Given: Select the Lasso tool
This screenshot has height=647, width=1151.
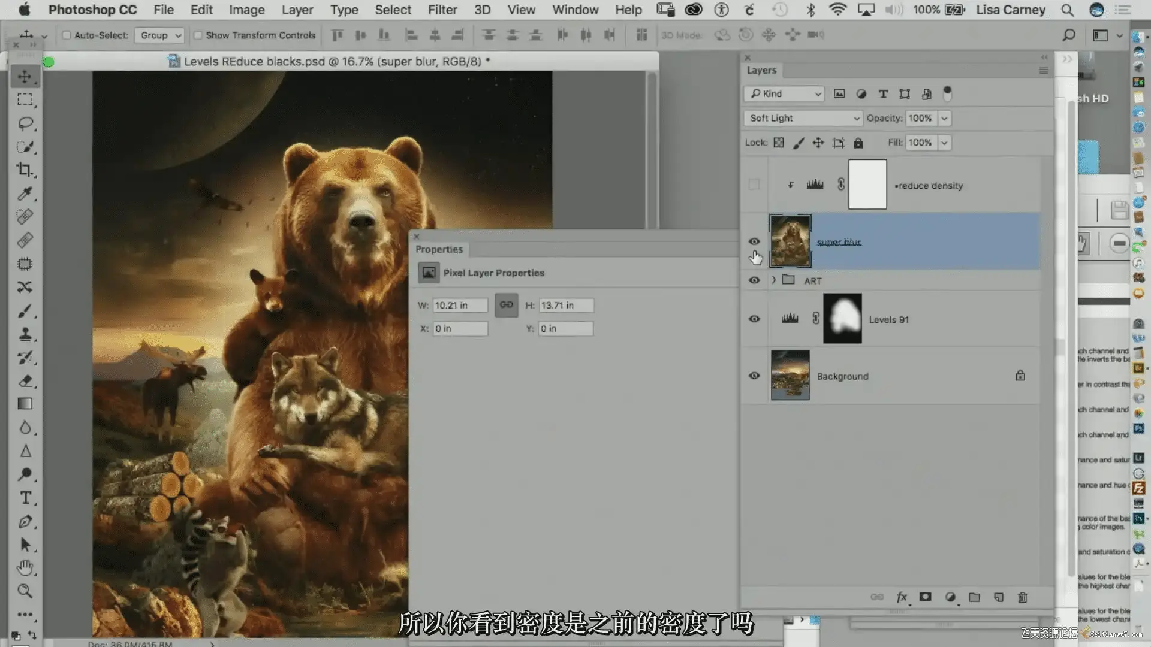Looking at the screenshot, I should click(25, 123).
